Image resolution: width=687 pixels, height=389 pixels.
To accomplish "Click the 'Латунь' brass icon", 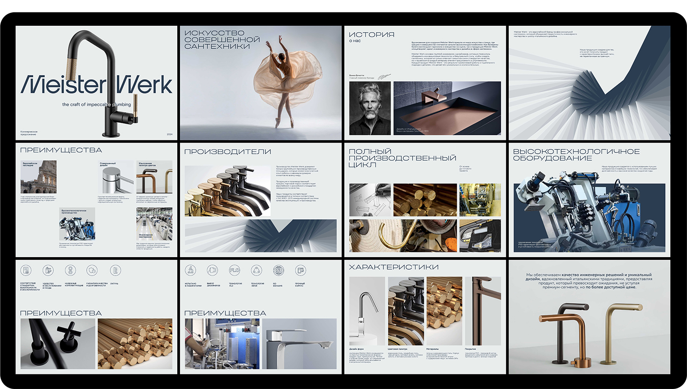I will [115, 270].
